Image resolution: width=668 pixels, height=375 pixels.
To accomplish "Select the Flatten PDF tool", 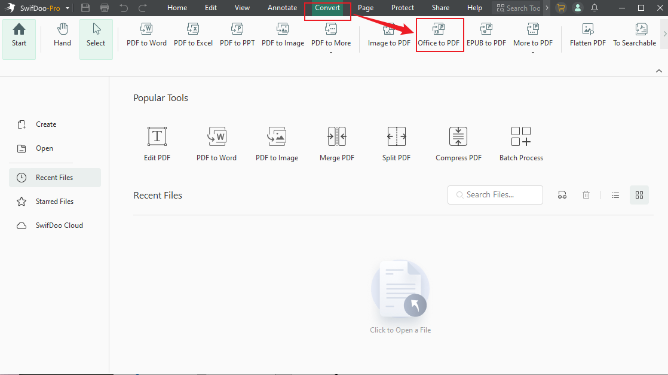I will click(x=587, y=34).
